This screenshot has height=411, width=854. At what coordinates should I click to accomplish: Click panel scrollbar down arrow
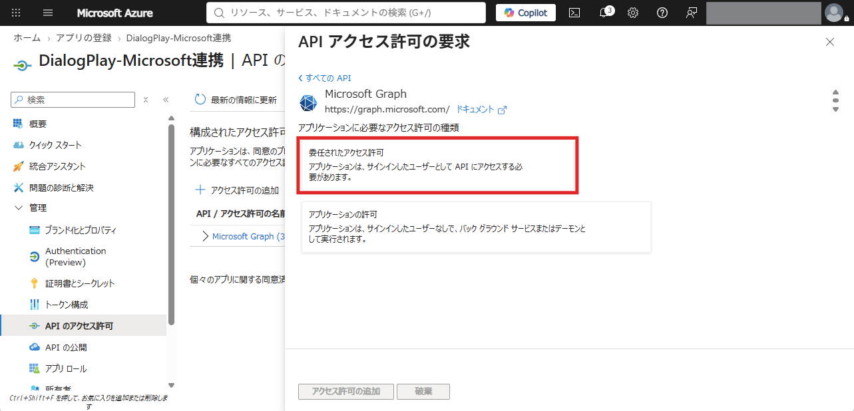pyautogui.click(x=835, y=110)
